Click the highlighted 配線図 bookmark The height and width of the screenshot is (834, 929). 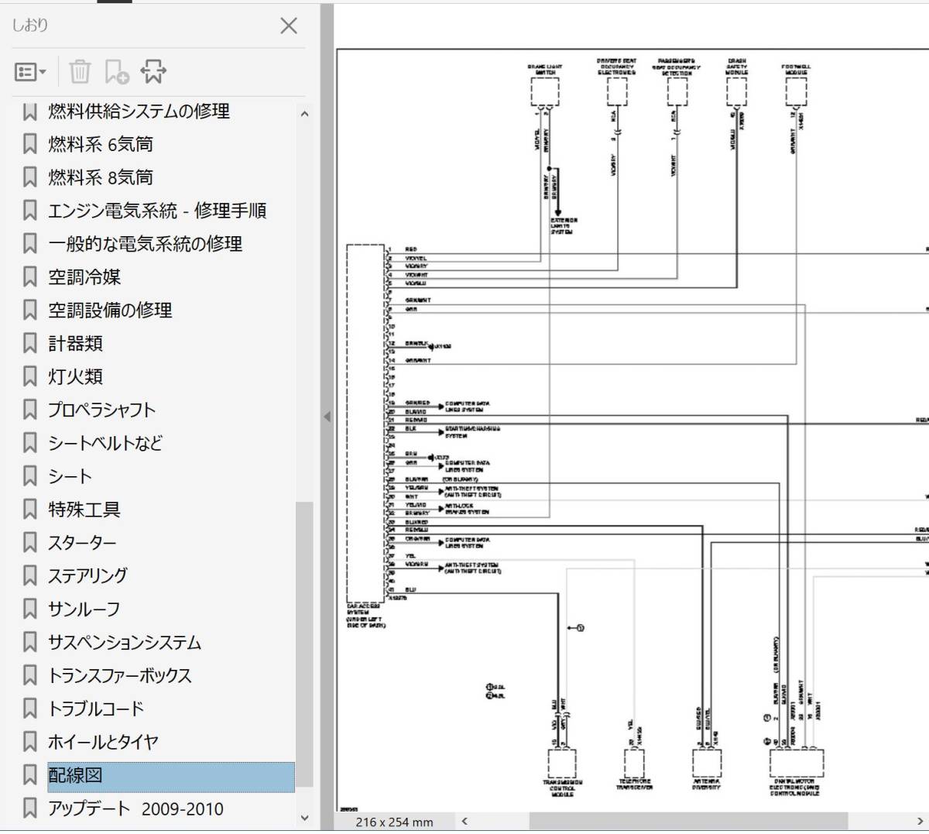coord(170,776)
